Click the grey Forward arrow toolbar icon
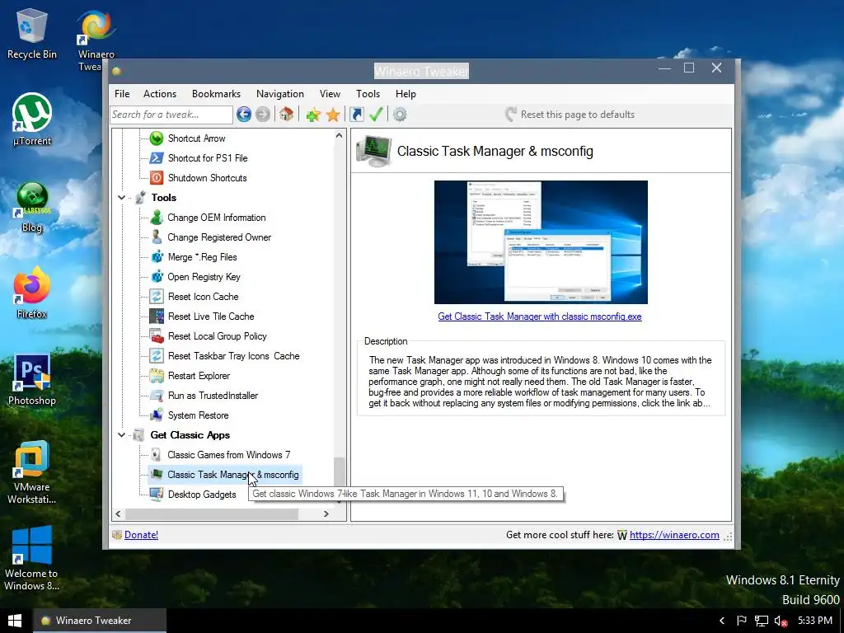The width and height of the screenshot is (844, 633). click(263, 114)
